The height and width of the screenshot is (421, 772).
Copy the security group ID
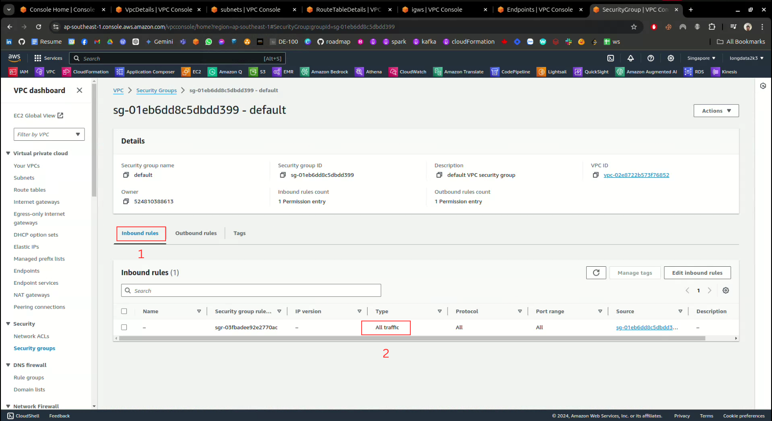click(283, 175)
